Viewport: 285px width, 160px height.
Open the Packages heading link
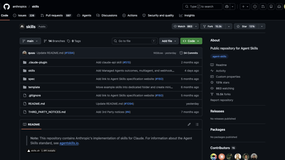(x=218, y=129)
